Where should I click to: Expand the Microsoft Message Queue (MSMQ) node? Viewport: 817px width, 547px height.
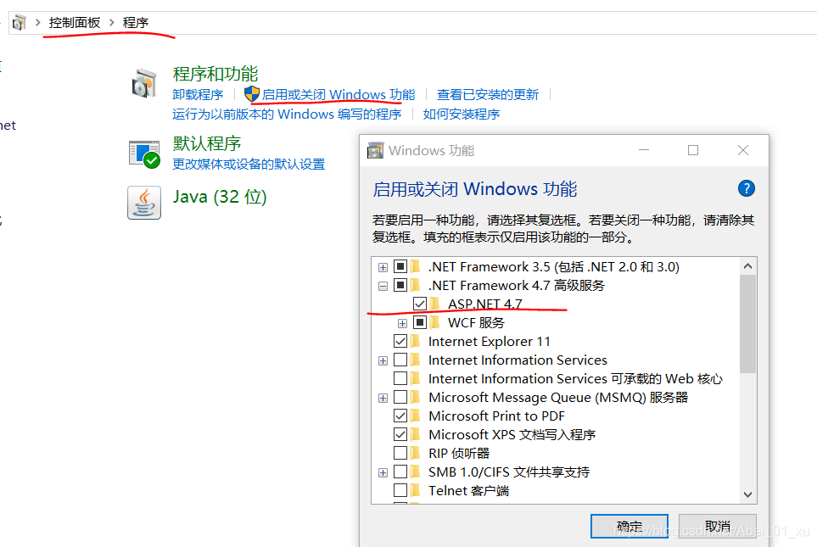(x=383, y=398)
